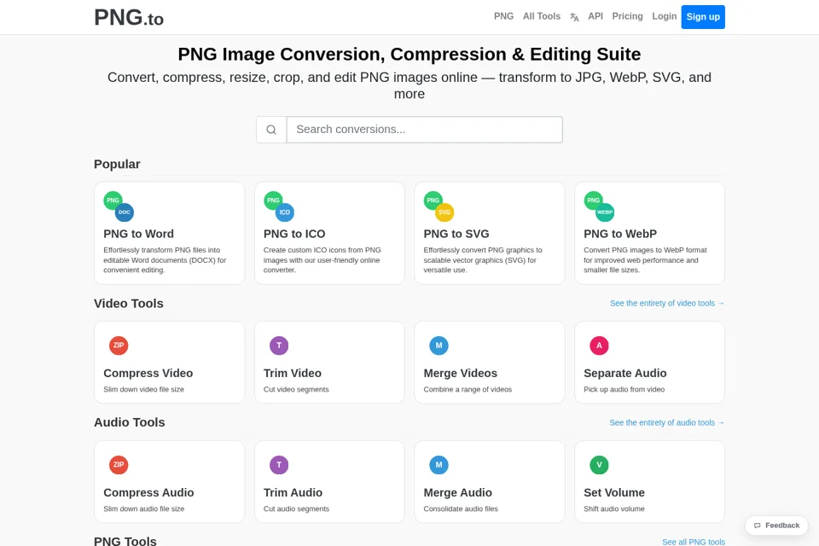Open All Tools in the navbar
The width and height of the screenshot is (819, 546).
pyautogui.click(x=542, y=17)
